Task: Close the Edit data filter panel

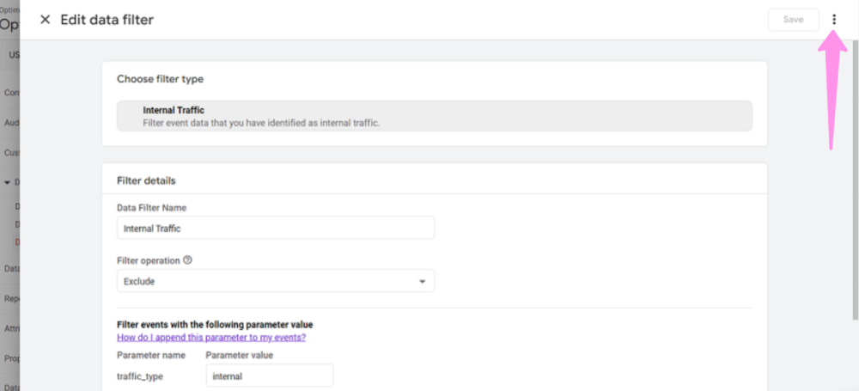Action: (x=45, y=20)
